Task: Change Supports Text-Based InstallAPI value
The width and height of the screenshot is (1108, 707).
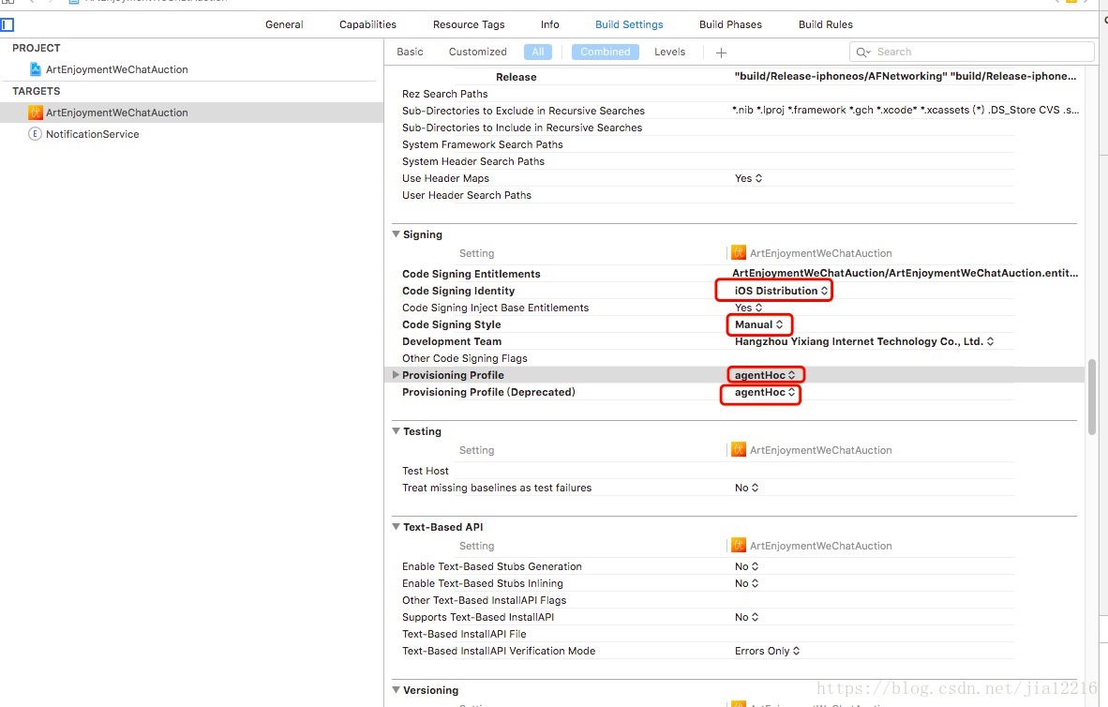Action: point(746,617)
